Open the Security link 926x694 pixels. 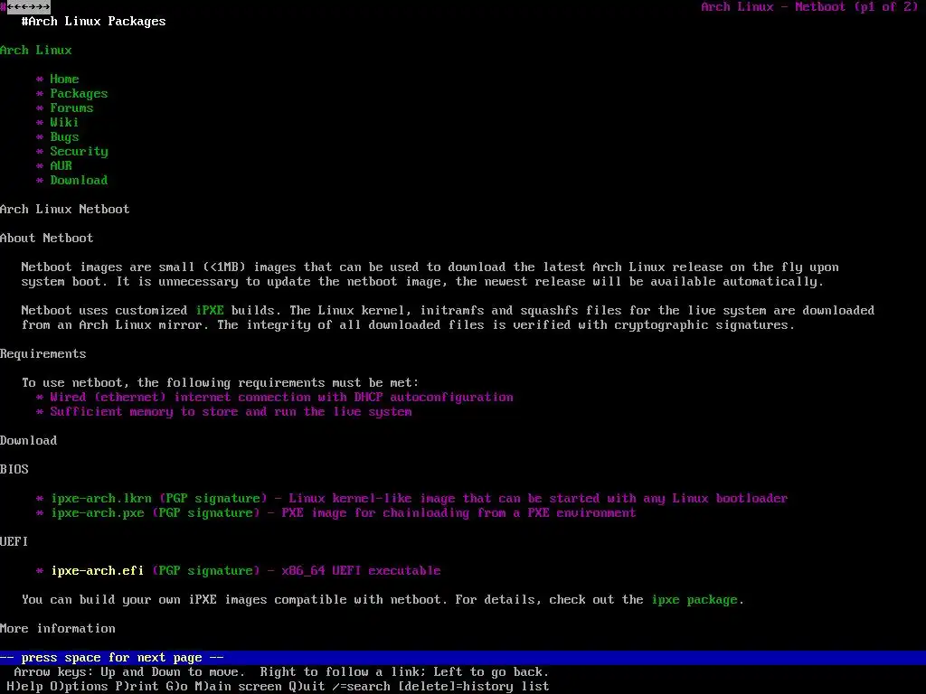pos(80,151)
